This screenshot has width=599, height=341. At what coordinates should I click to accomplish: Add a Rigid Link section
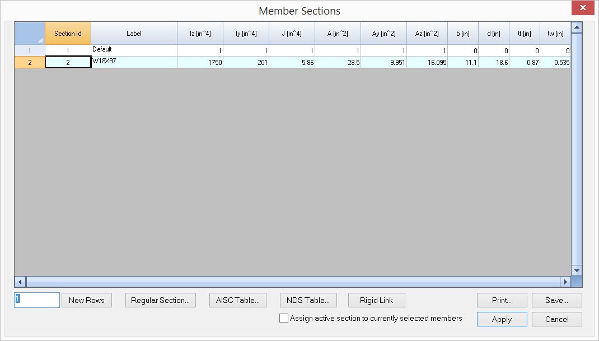(x=376, y=300)
